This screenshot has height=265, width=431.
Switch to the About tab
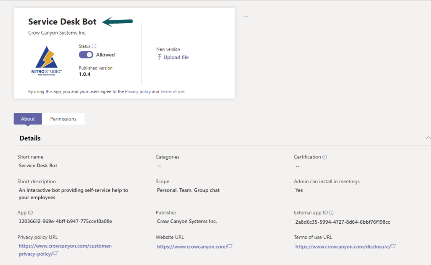coord(28,119)
